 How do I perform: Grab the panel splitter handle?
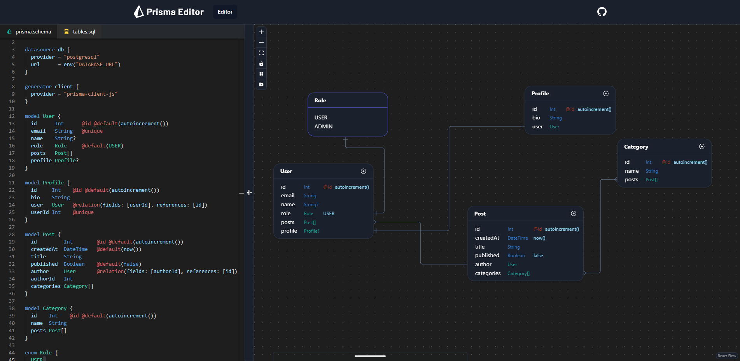[x=249, y=193]
